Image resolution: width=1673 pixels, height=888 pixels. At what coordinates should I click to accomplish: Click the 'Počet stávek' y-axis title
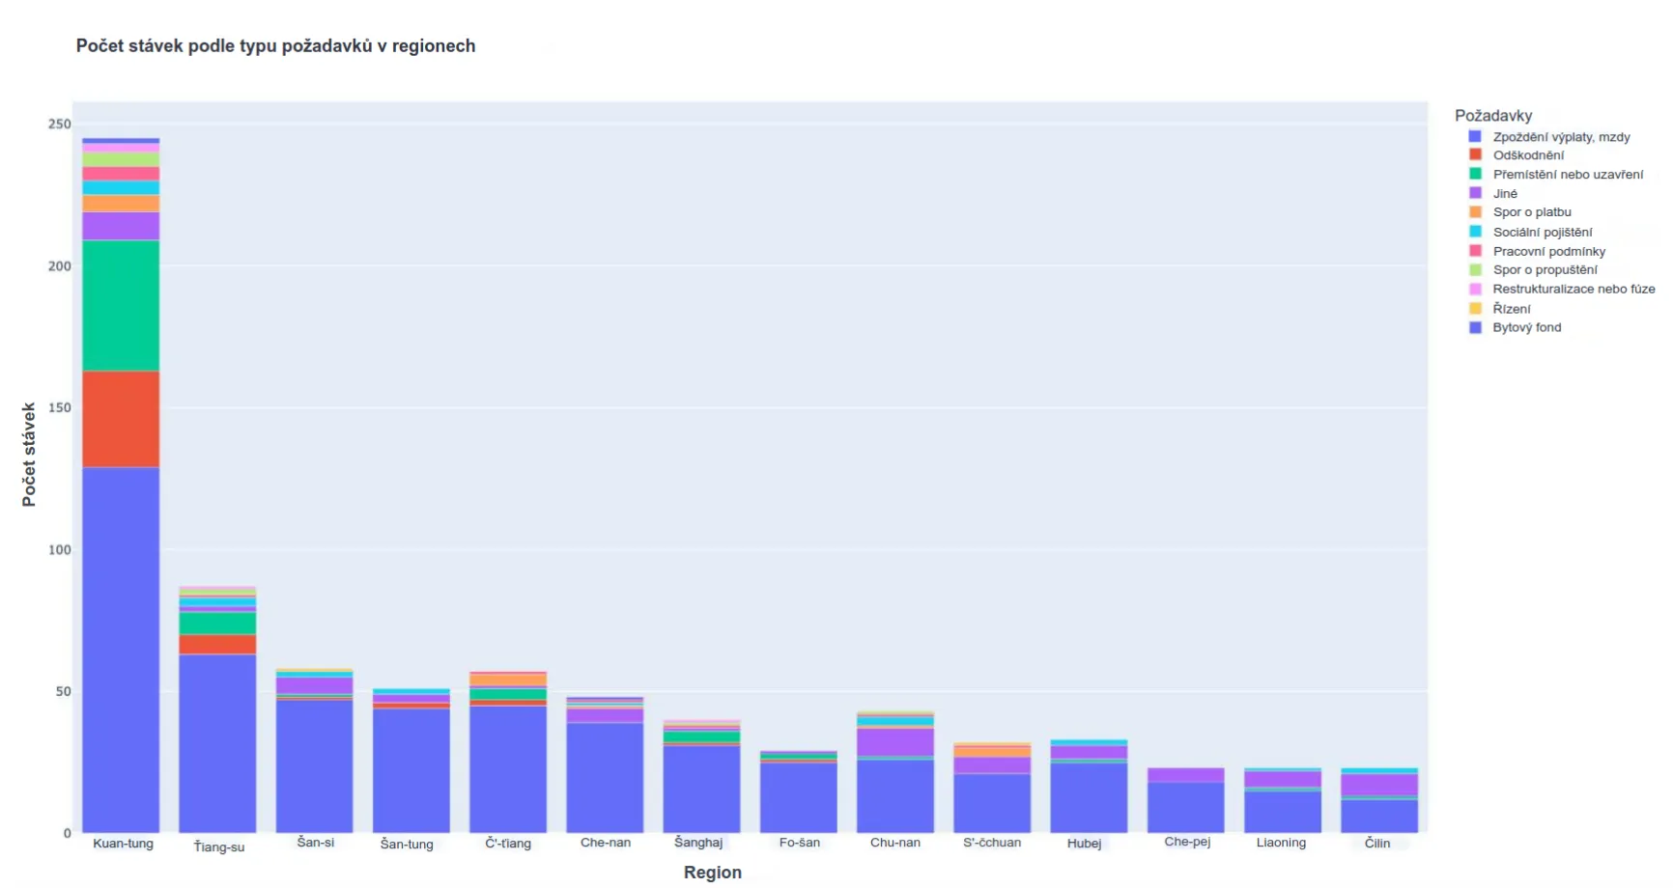click(29, 455)
